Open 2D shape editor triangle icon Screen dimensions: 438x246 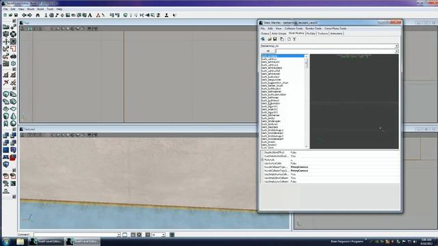(98, 15)
